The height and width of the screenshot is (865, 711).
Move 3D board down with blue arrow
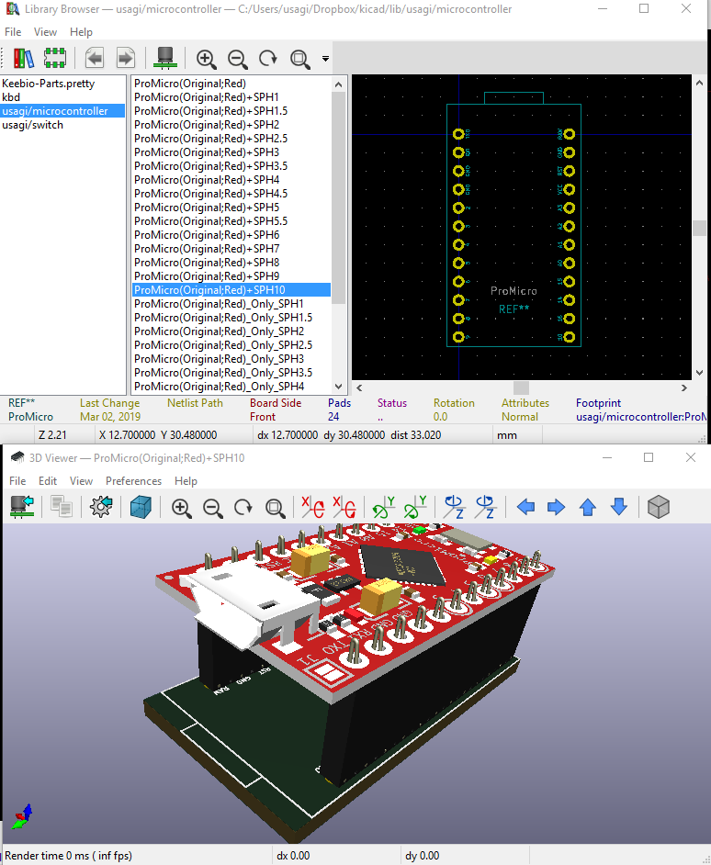(619, 507)
